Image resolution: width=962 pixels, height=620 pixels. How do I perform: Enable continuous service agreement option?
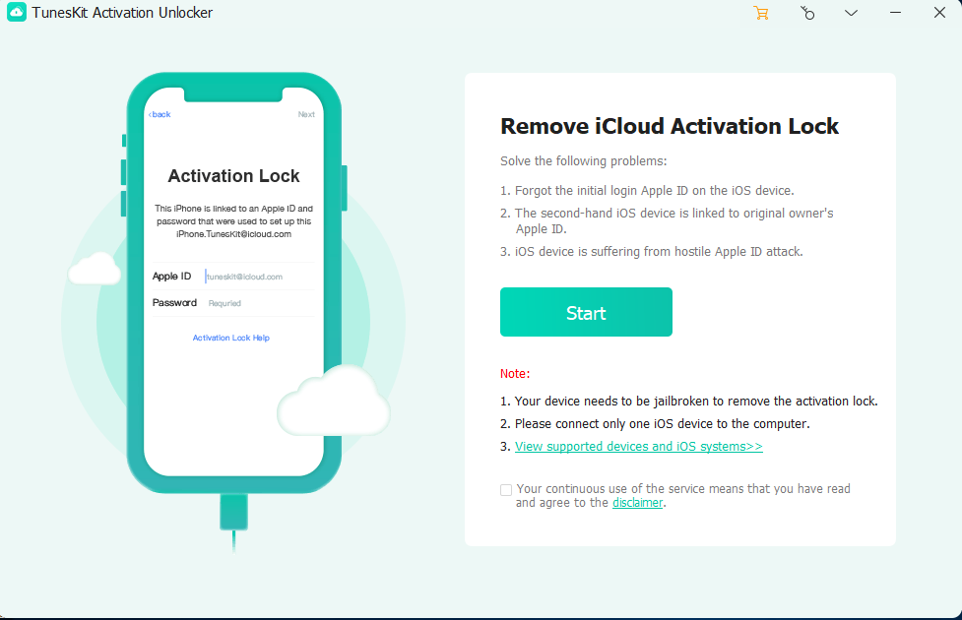click(505, 489)
